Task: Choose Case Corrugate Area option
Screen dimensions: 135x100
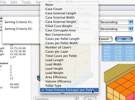Action: pyautogui.click(x=69, y=30)
